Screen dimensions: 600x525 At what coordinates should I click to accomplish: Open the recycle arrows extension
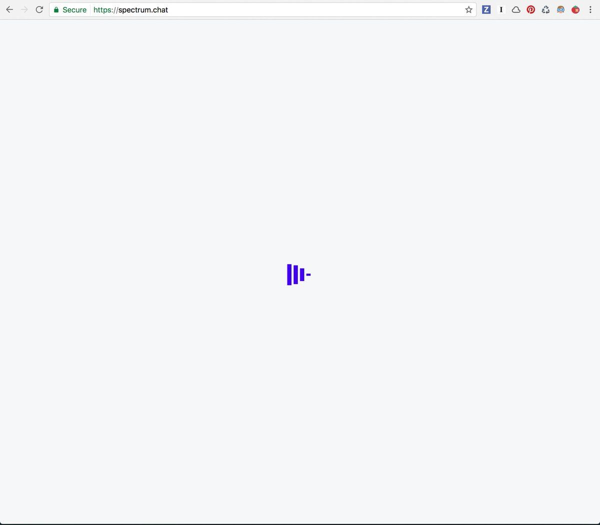(x=546, y=9)
